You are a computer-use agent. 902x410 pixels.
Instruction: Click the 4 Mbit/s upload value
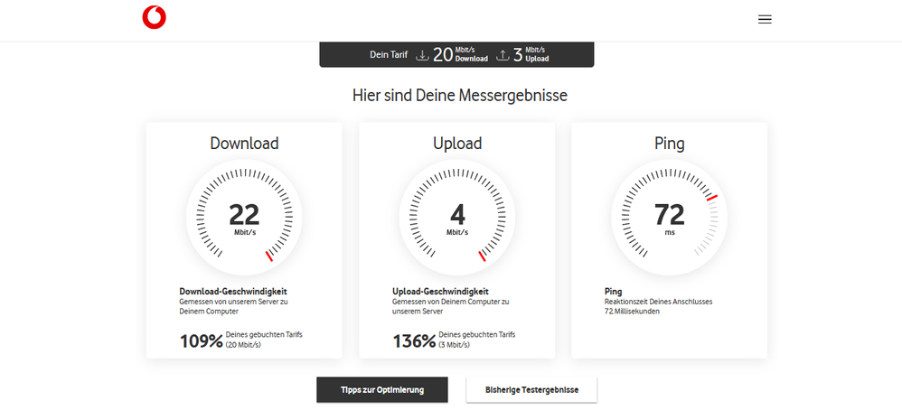tap(457, 219)
